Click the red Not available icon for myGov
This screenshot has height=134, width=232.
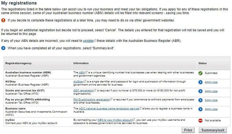tap(200, 120)
